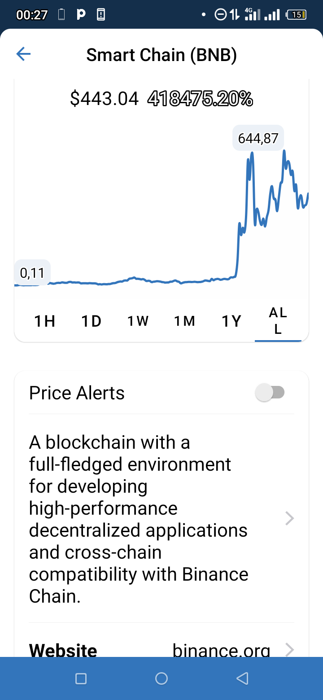Tap the P notification icon in status bar

pyautogui.click(x=81, y=15)
